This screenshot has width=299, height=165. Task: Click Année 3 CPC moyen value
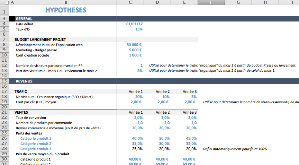pos(190,102)
